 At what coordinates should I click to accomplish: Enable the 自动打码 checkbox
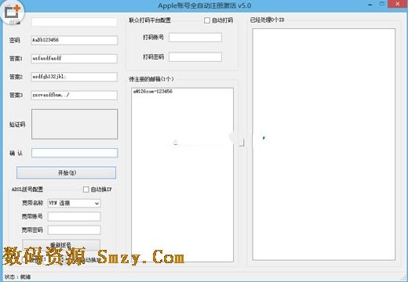pyautogui.click(x=207, y=20)
